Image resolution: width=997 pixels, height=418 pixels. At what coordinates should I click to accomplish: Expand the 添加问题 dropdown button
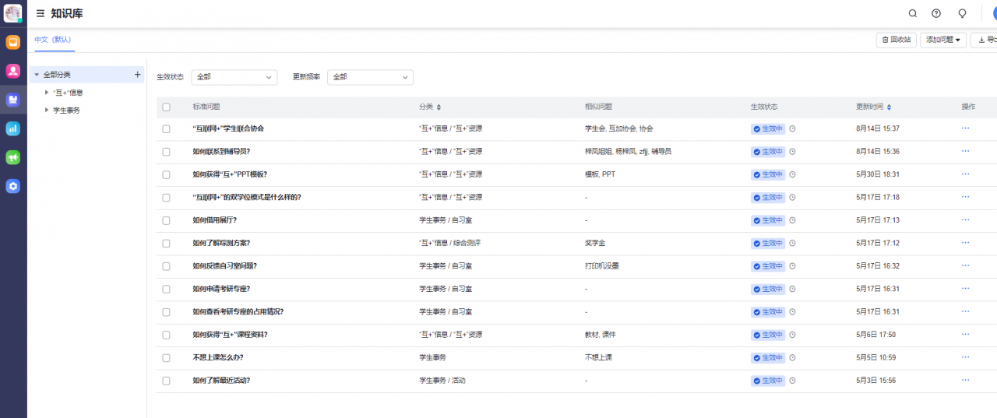point(943,40)
